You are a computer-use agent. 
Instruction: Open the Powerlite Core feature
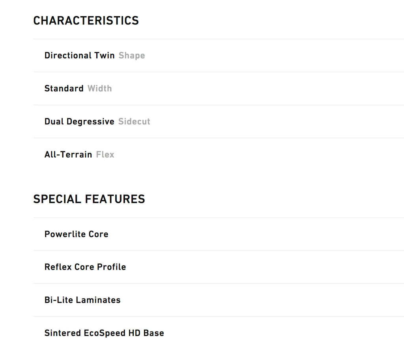[x=76, y=234]
